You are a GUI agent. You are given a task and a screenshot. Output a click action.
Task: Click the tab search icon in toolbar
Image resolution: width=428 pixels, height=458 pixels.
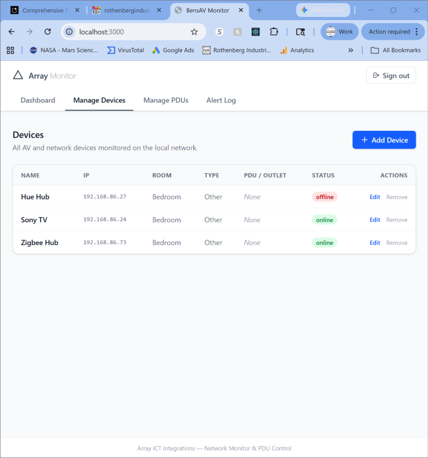coord(301,32)
